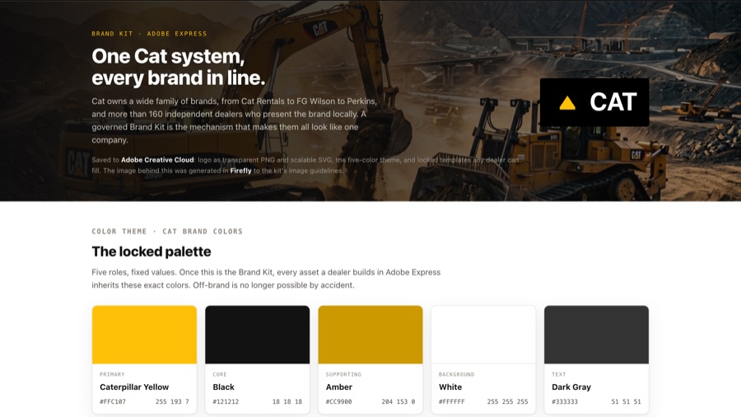The height and width of the screenshot is (417, 741).
Task: Click the SUPPORTING role label
Action: [x=343, y=374]
